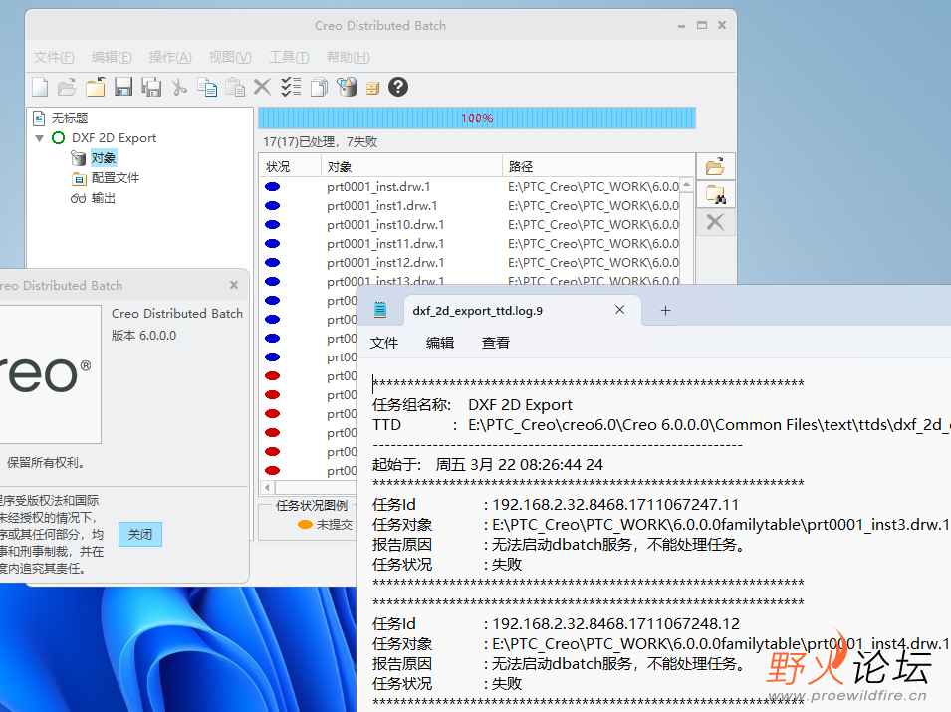Select row prt0001_inst.drw.1
951x712 pixels.
point(471,187)
